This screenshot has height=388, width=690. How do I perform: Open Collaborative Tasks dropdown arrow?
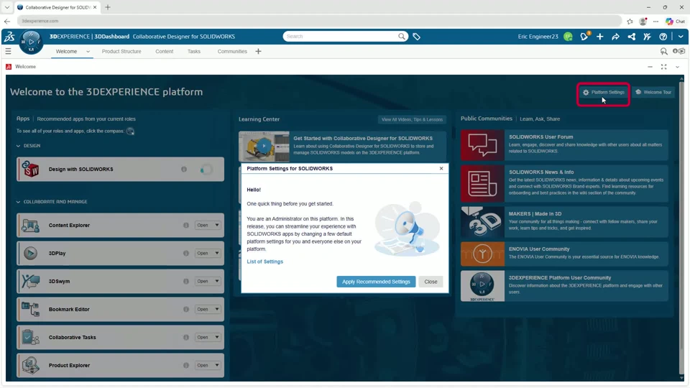point(217,338)
